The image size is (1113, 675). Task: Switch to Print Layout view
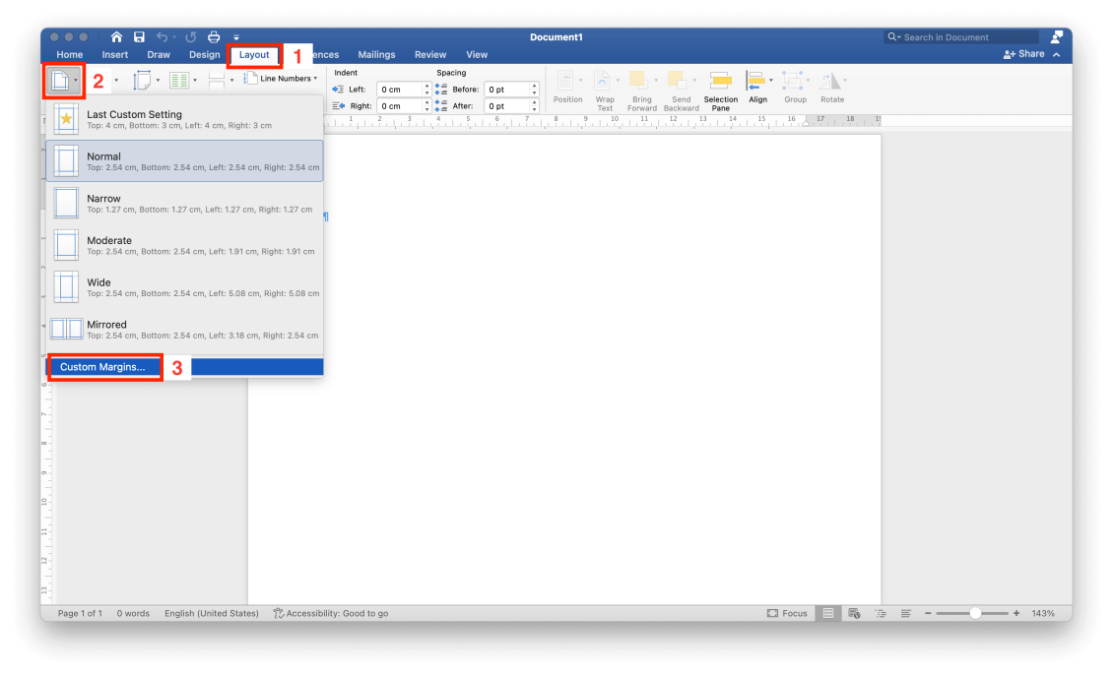(828, 612)
